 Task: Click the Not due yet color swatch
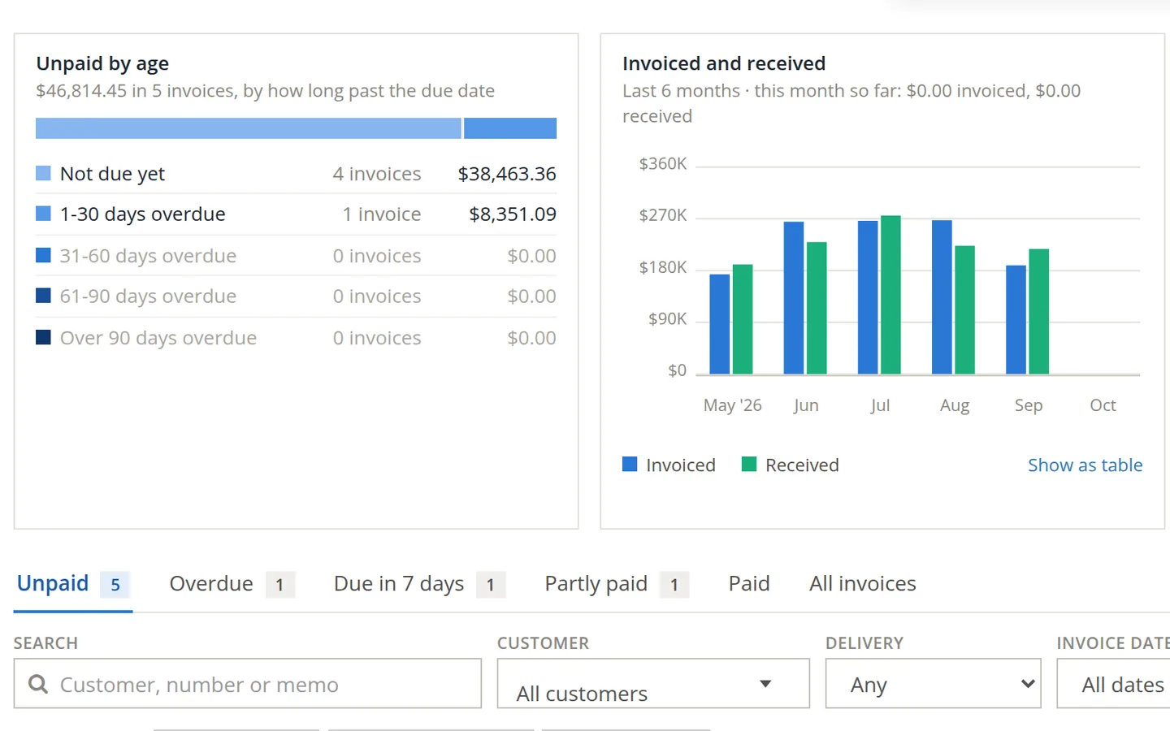[x=44, y=173]
